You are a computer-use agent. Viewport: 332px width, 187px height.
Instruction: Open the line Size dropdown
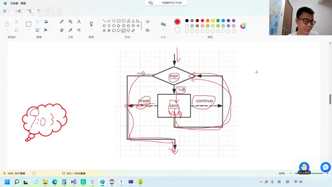click(163, 29)
